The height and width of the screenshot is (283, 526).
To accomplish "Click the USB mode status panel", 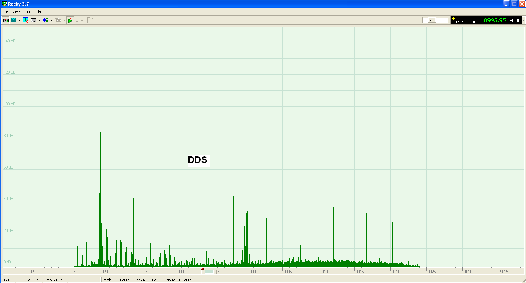I will click(6, 280).
